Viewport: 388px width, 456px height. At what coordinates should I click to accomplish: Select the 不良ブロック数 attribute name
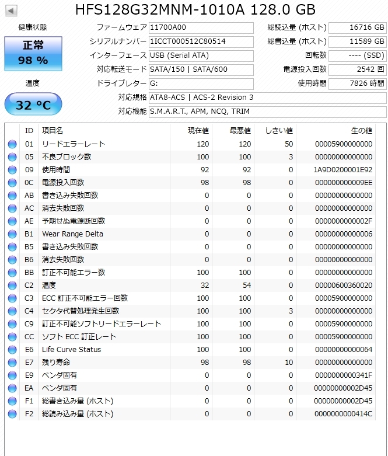point(67,157)
